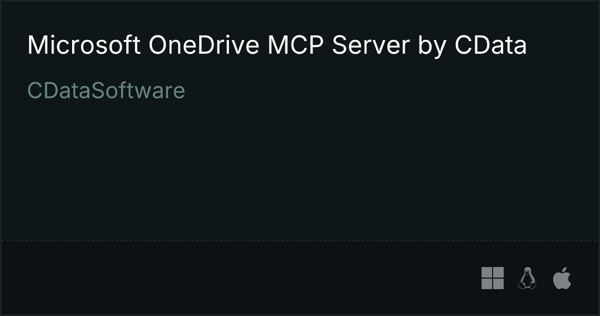Click the Windows platform logo icon
600x316 pixels.
(493, 278)
